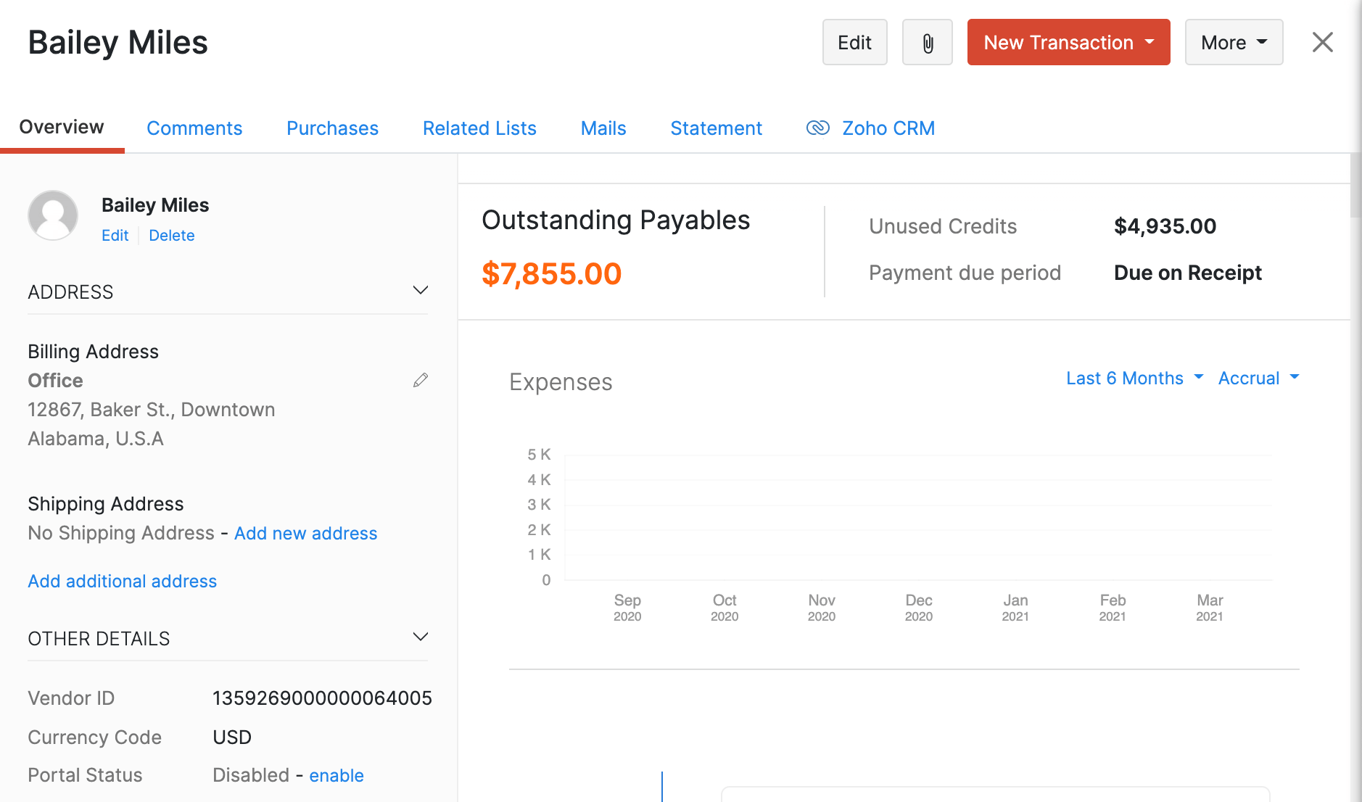Switch to the Purchases tab
Screen dimensions: 1362x802
(332, 128)
